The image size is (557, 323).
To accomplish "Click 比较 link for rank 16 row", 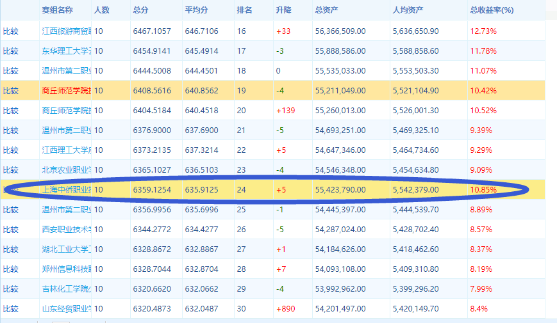I will click(x=11, y=31).
